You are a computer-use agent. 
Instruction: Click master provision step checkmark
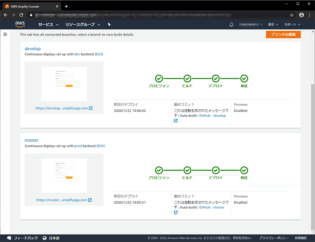coord(159,170)
